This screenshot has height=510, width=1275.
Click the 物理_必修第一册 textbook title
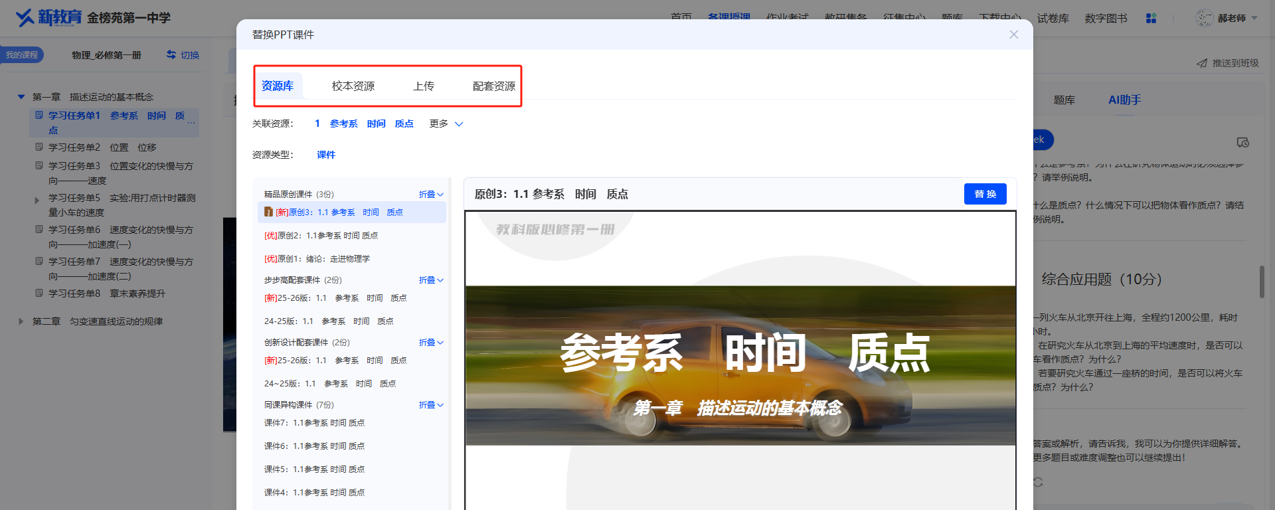107,55
